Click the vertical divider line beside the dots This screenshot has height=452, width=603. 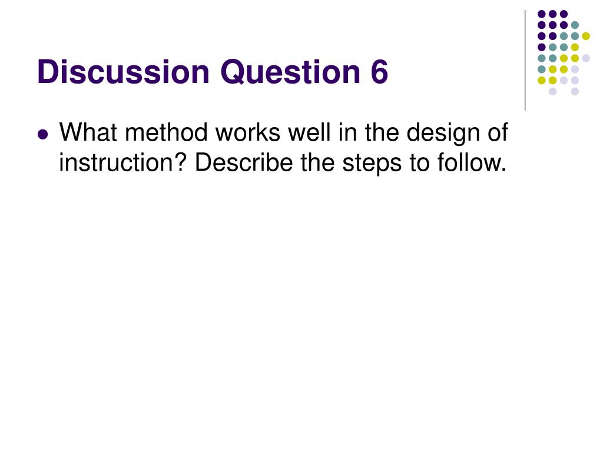coord(525,61)
